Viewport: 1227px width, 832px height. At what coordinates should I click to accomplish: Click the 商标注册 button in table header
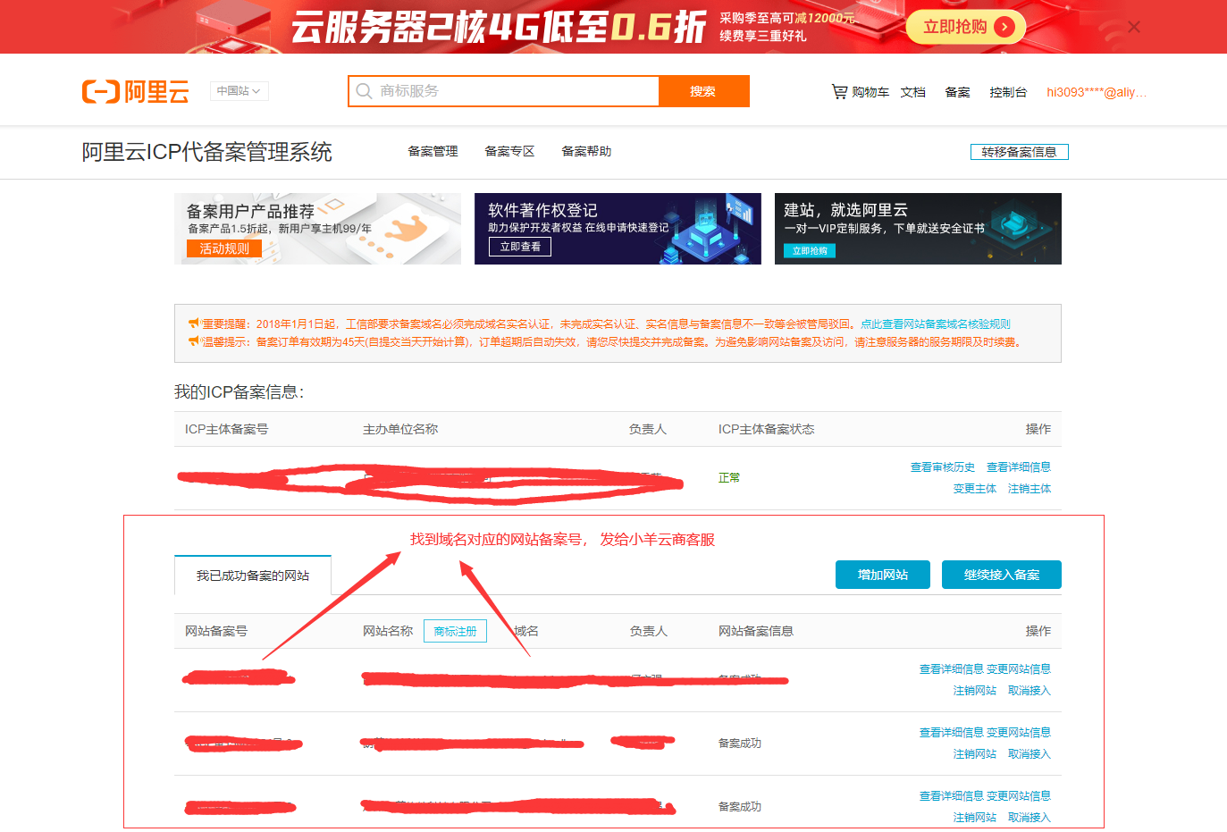455,631
